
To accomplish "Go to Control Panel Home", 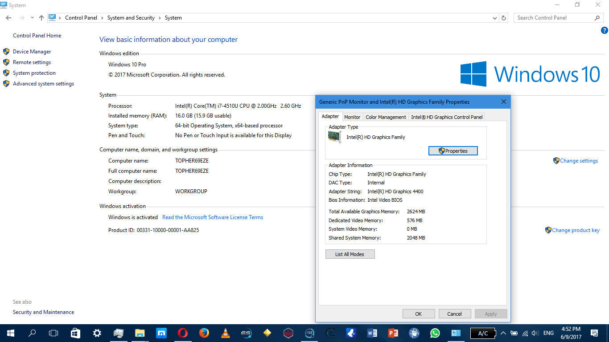I will (37, 36).
